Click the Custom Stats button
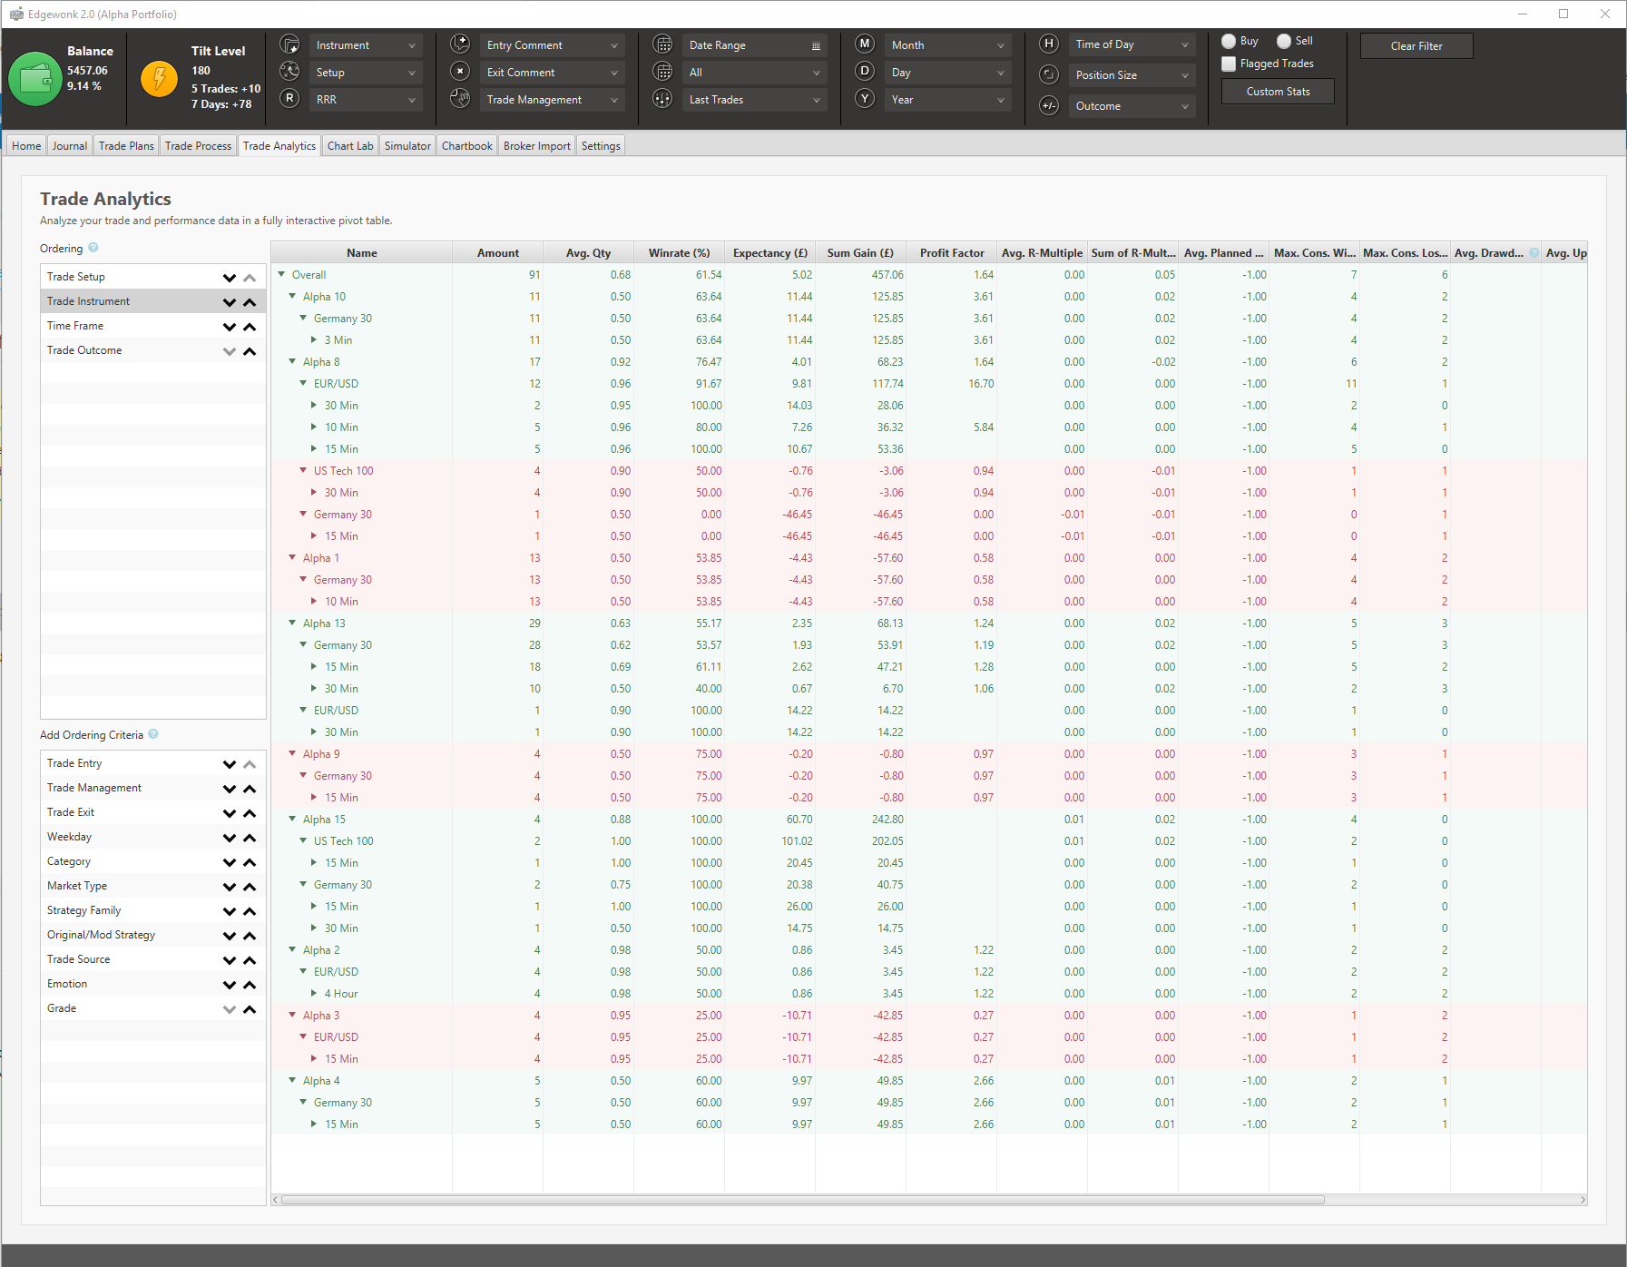This screenshot has width=1627, height=1267. click(x=1278, y=92)
